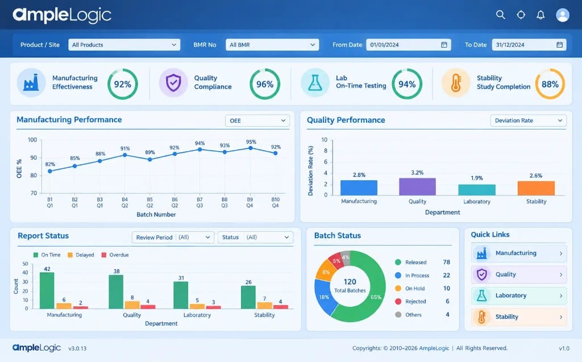This screenshot has width=582, height=362.
Task: Click the thermometer icon in Quick Links Stability
Action: [x=481, y=317]
